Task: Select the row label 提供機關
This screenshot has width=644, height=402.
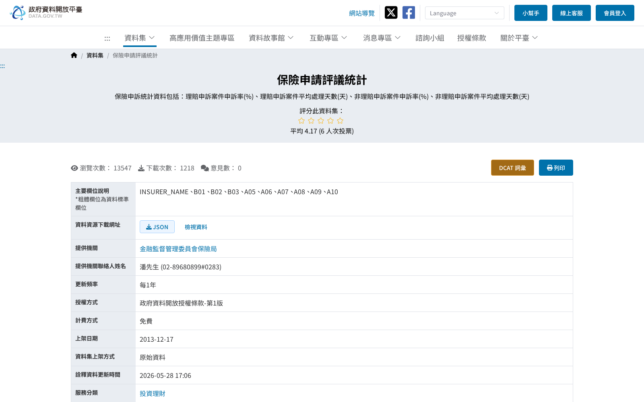Action: 87,248
